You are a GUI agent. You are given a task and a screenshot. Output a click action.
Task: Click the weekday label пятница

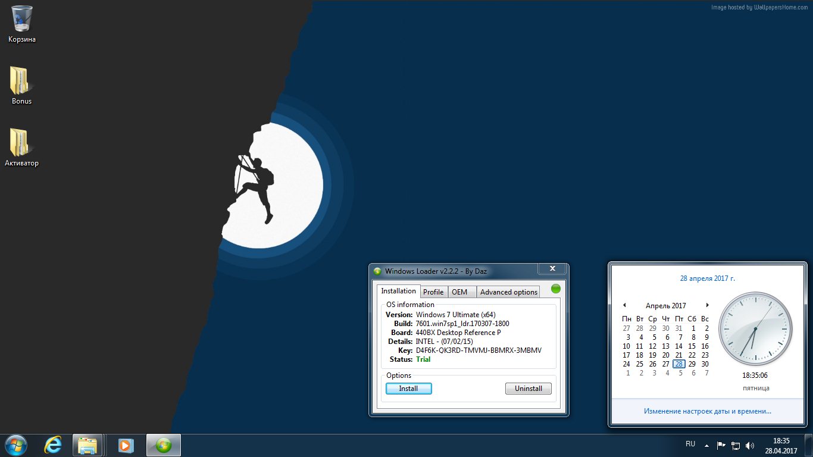(x=756, y=388)
